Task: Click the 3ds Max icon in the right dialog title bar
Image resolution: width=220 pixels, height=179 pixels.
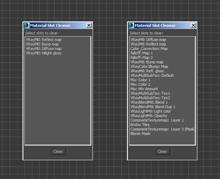Action: (x=131, y=25)
